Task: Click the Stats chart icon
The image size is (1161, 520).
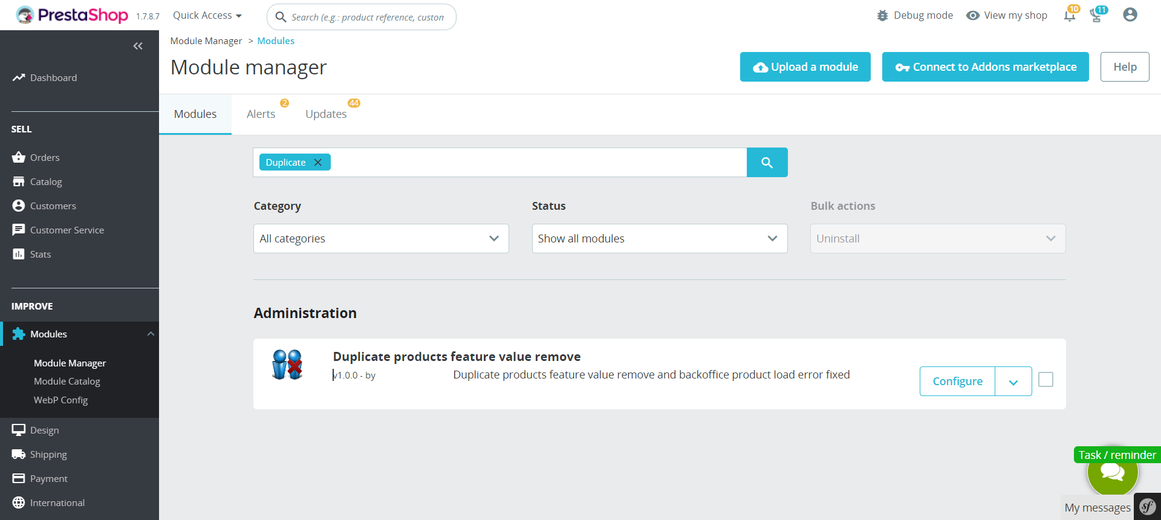Action: coord(19,254)
